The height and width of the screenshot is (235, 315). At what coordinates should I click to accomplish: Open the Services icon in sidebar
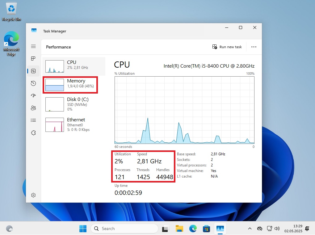tap(33, 133)
